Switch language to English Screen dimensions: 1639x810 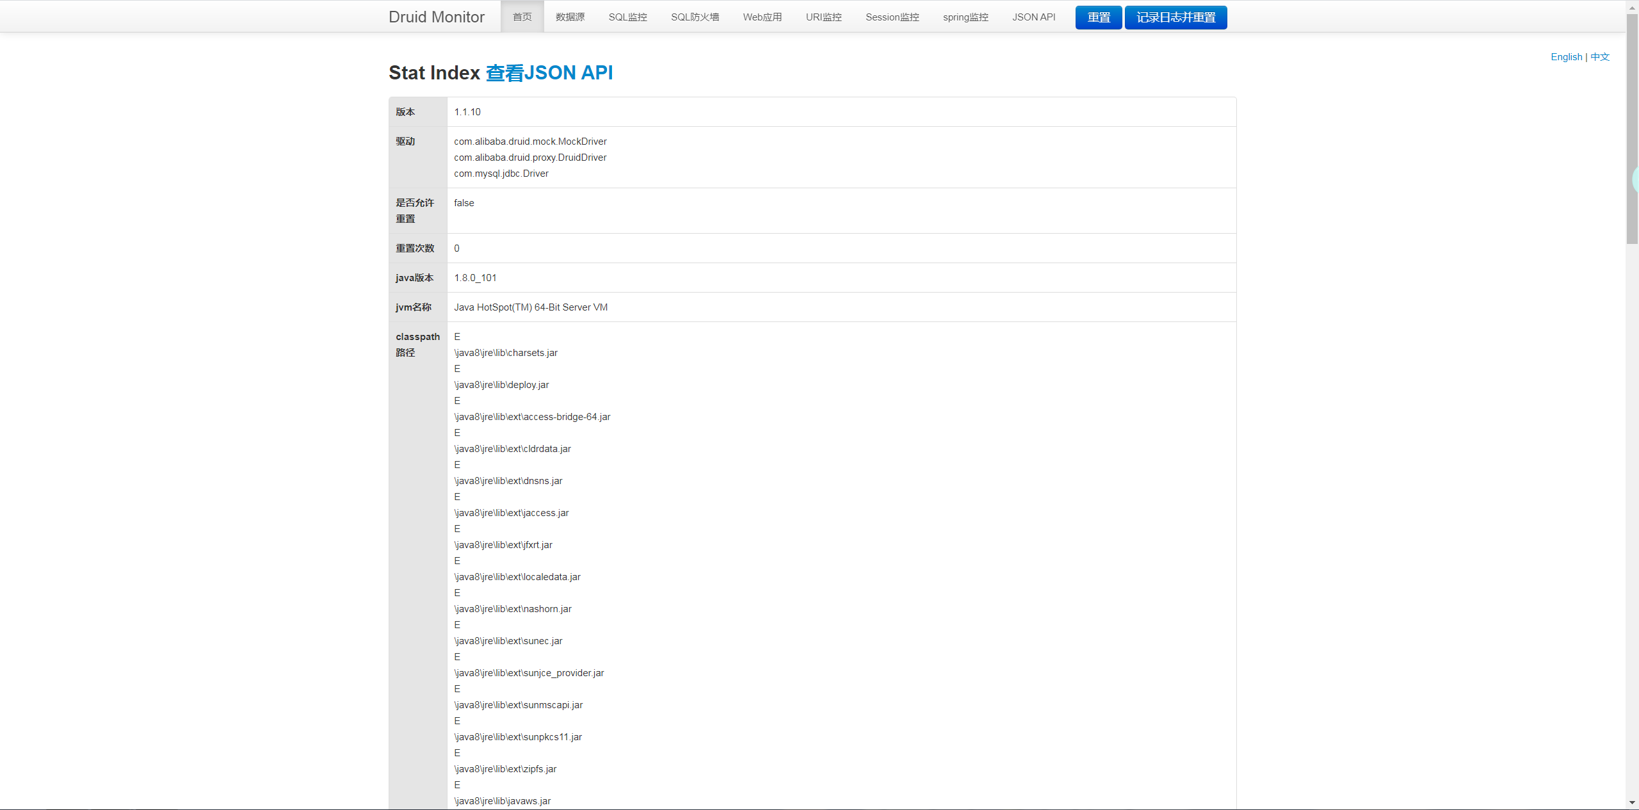pyautogui.click(x=1566, y=57)
